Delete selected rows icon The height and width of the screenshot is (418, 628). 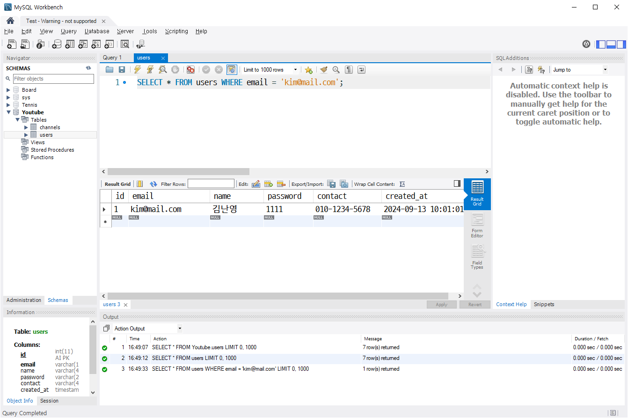pyautogui.click(x=281, y=184)
